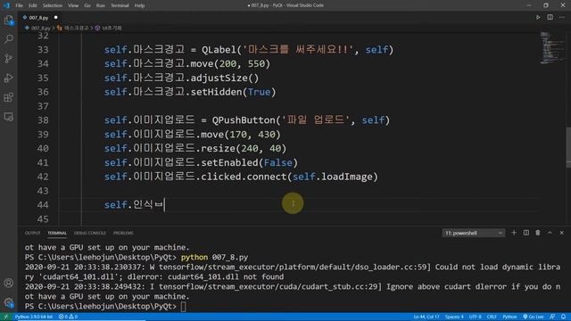
Task: Open the Edit menu
Action: tap(33, 5)
